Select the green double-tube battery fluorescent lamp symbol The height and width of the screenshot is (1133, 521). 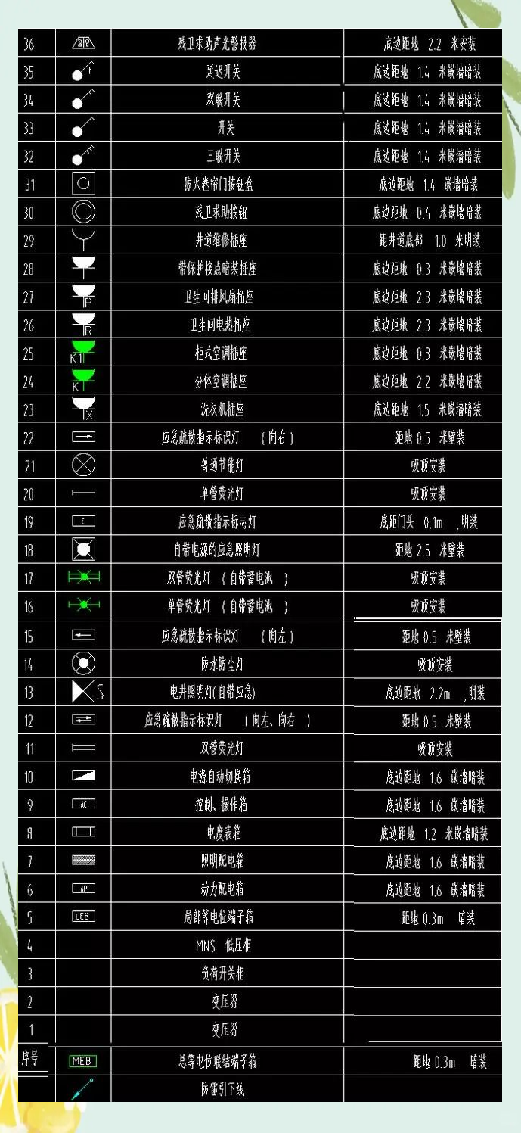tap(83, 577)
